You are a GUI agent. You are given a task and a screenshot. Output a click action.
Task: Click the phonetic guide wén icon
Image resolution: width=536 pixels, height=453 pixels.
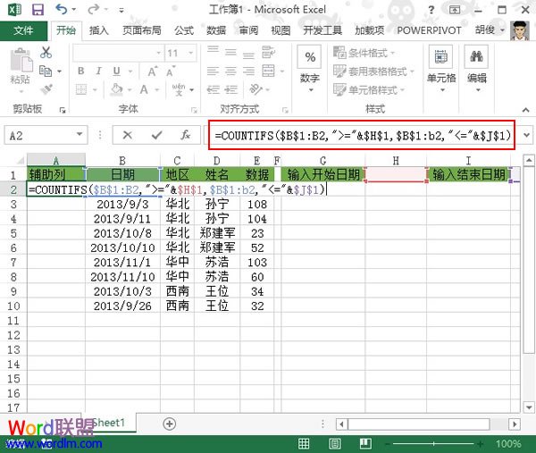179,89
